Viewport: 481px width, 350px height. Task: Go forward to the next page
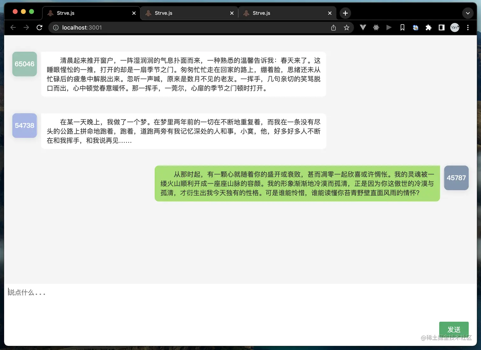pos(26,28)
